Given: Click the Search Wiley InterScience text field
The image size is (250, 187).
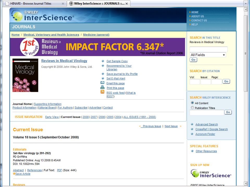Looking at the screenshot, I should tap(207, 112).
